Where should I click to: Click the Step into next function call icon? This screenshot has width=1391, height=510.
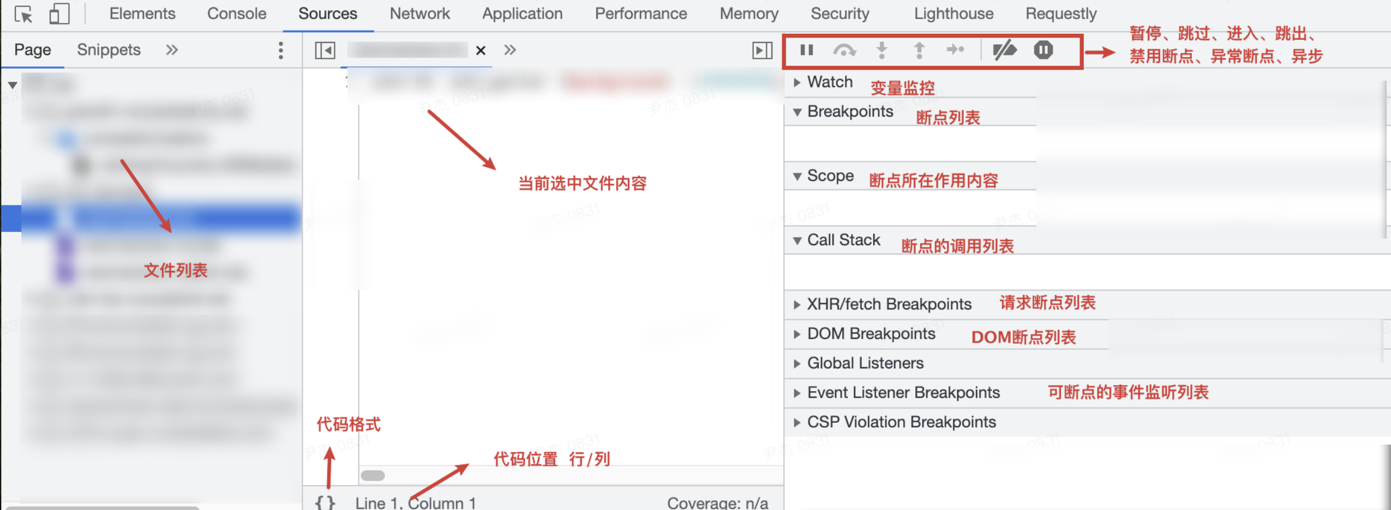882,50
